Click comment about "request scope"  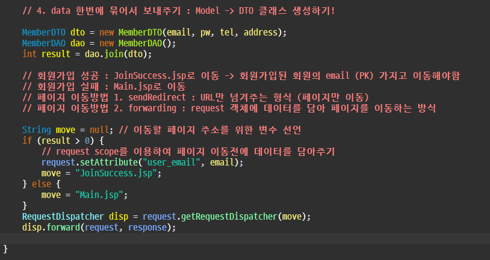(188, 152)
